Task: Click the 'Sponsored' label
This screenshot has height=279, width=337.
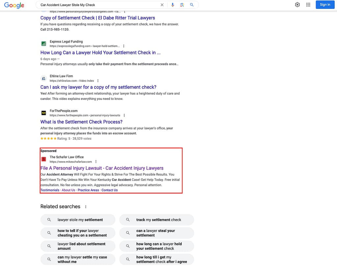Action: [48, 151]
